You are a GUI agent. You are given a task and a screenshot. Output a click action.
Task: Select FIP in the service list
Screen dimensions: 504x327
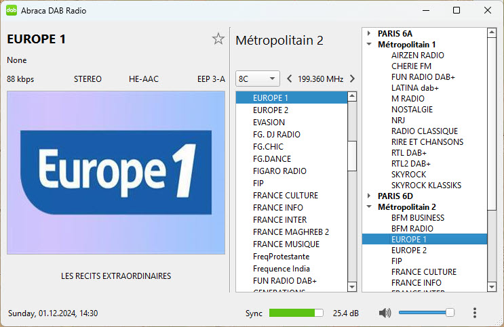(292, 183)
